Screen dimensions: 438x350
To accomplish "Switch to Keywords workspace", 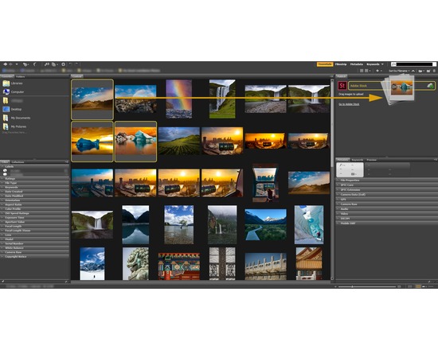I will (x=373, y=64).
